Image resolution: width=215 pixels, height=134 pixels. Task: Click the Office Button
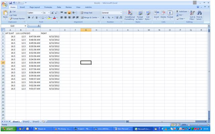tap(4, 4)
